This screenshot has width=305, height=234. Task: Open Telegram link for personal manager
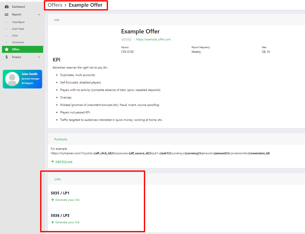pyautogui.click(x=28, y=83)
